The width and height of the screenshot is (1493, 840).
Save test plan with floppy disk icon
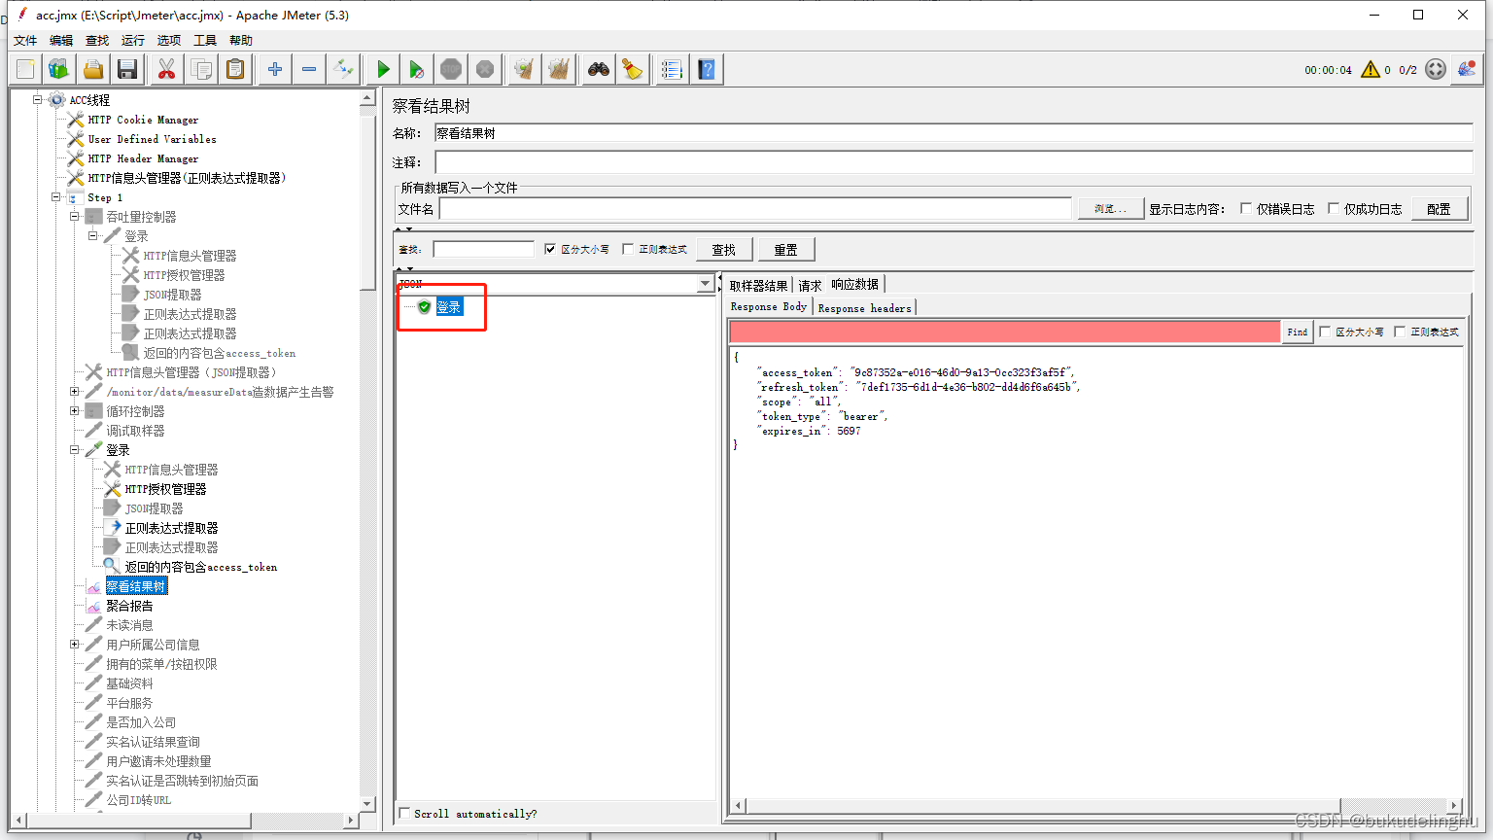coord(126,69)
